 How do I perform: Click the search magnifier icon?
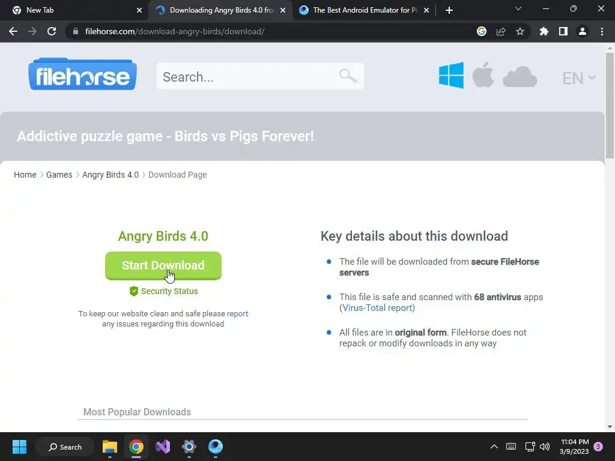pos(348,76)
